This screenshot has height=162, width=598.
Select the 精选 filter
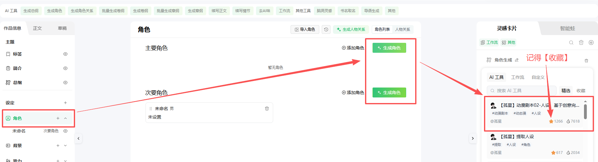pos(566,91)
